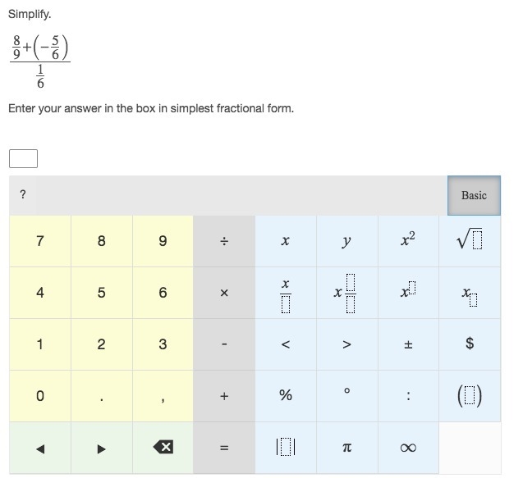The height and width of the screenshot is (478, 523).
Task: Insert the x squared exponent
Action: (408, 241)
